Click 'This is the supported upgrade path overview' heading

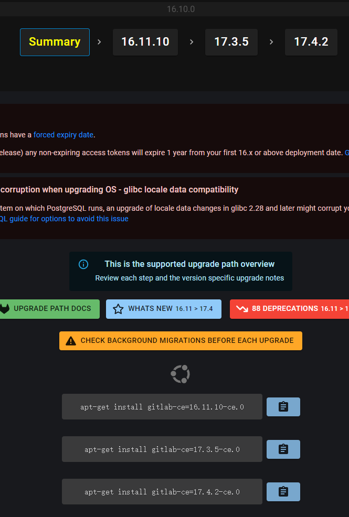coord(189,264)
